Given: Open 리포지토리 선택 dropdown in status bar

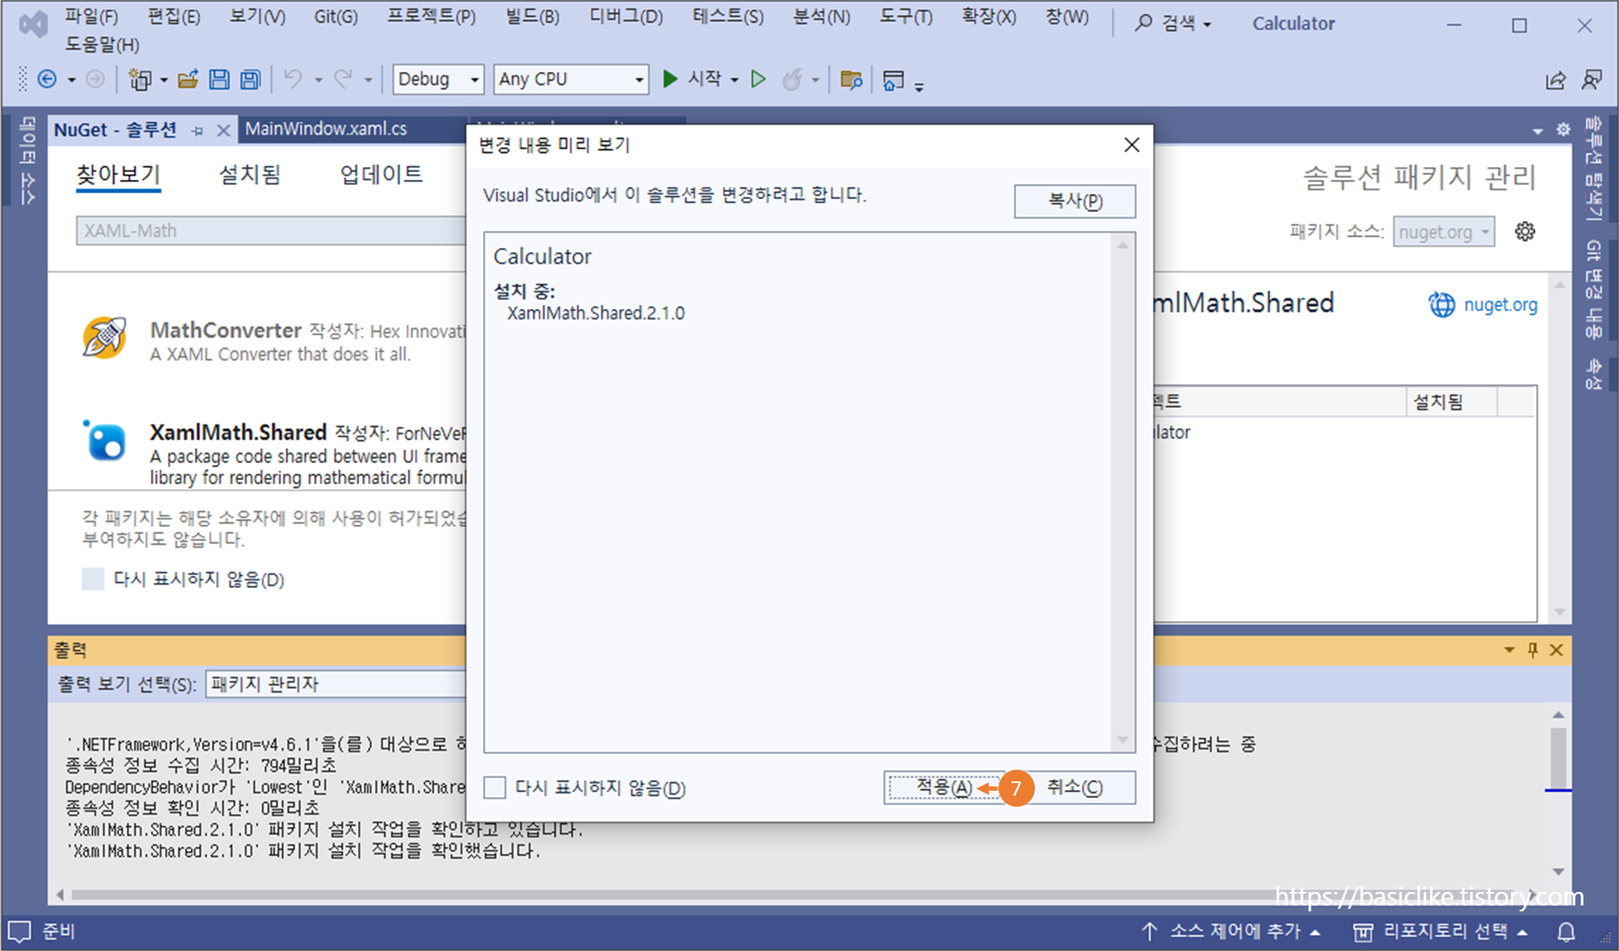Looking at the screenshot, I should click(x=1441, y=932).
